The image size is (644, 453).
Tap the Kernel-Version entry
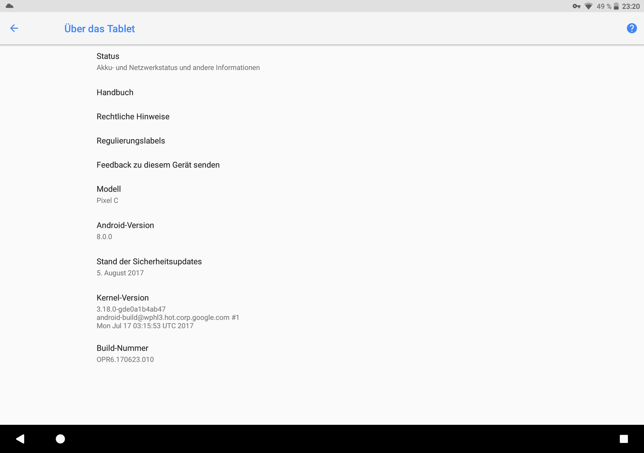point(322,311)
